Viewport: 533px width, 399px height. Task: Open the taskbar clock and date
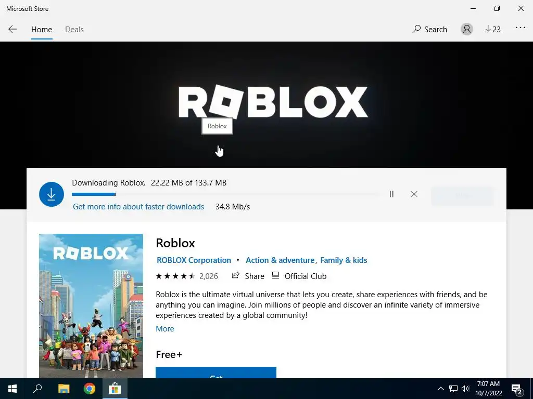point(488,389)
